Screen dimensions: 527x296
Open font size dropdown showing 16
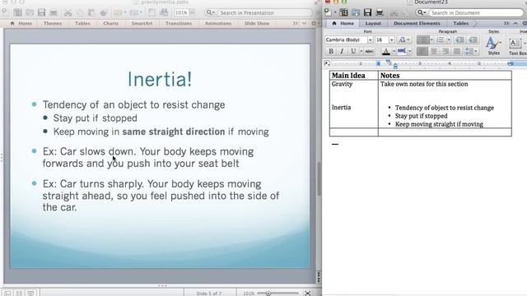click(392, 40)
